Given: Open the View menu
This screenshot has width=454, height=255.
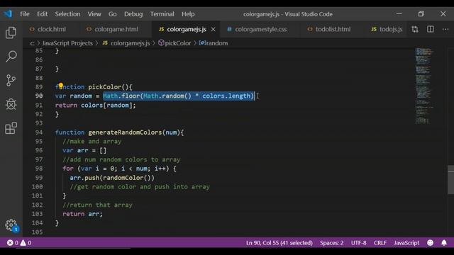Looking at the screenshot, I should (x=94, y=14).
